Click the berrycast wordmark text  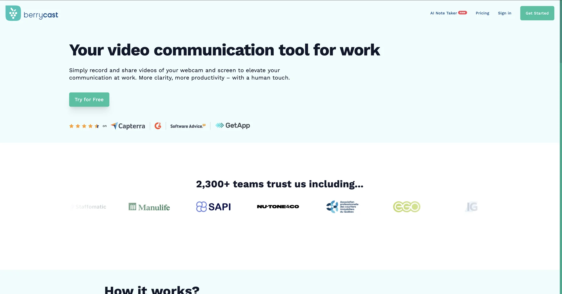[41, 15]
